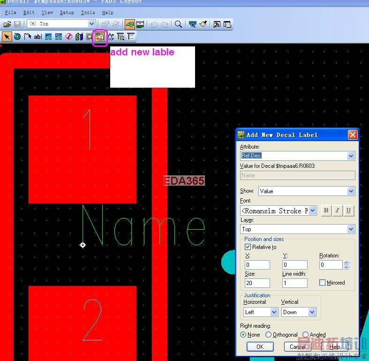Click the Dimensioning toolbar icon
Image resolution: width=369 pixels, height=361 pixels.
click(x=141, y=24)
